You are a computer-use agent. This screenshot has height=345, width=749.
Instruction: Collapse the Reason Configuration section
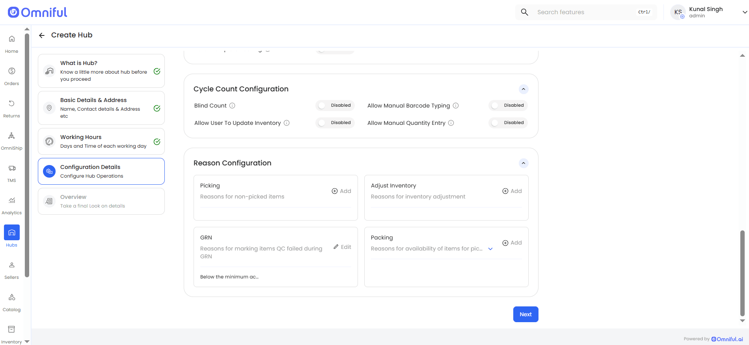(x=523, y=163)
